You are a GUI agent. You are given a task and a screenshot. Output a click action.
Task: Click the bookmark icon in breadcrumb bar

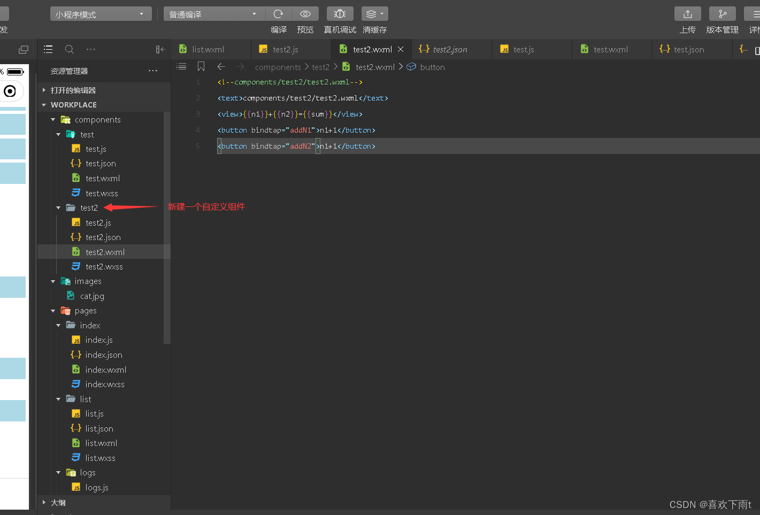201,66
